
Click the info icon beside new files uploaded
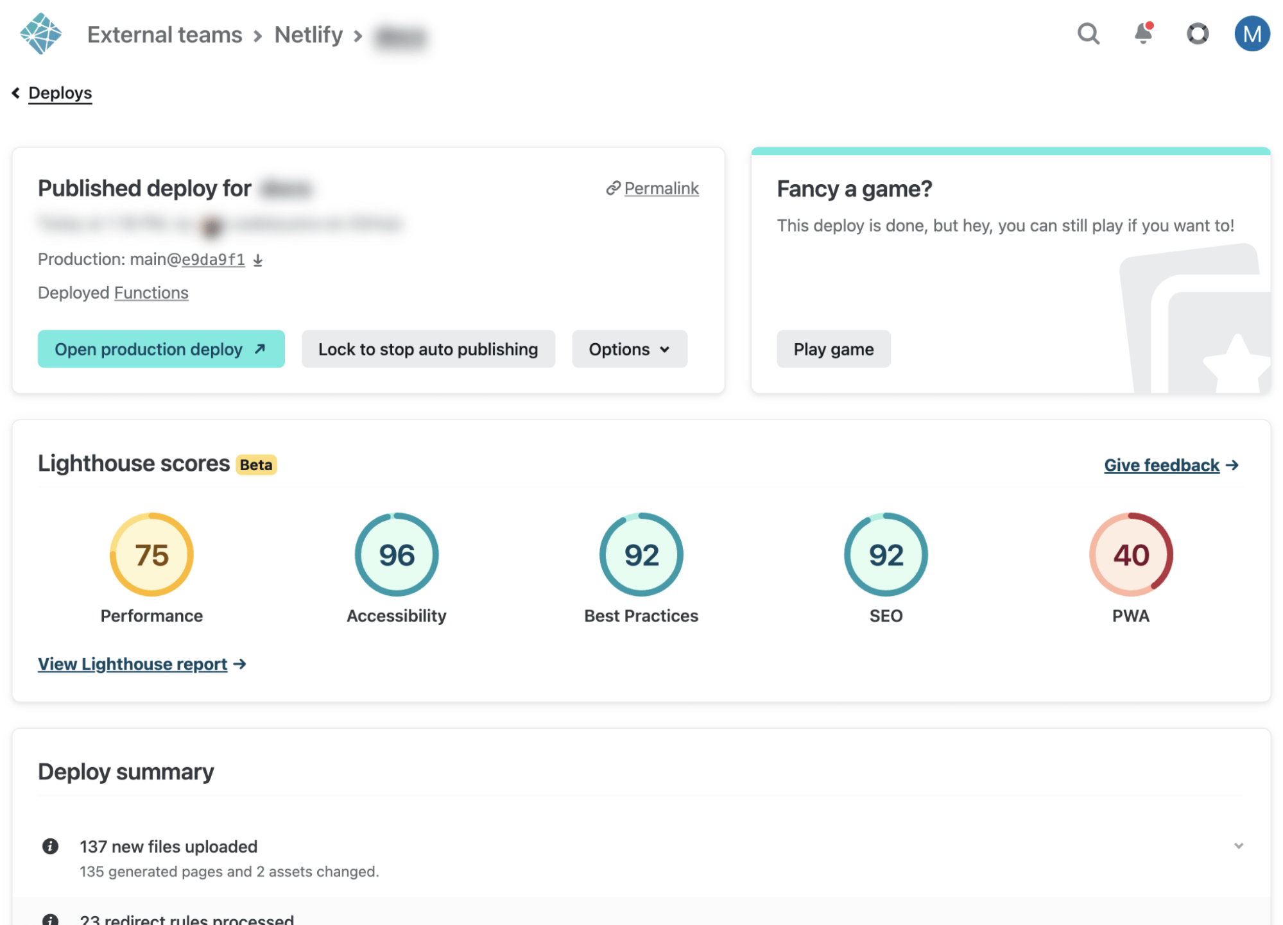(x=50, y=846)
